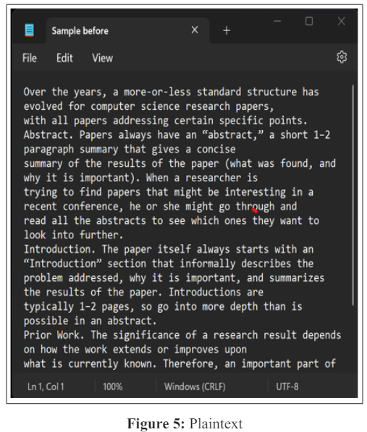Click the 100% zoom level indicator
367x432 pixels.
[113, 386]
